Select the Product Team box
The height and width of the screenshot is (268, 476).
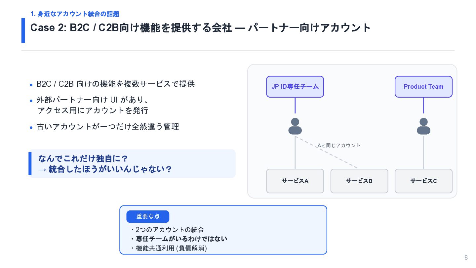423,87
